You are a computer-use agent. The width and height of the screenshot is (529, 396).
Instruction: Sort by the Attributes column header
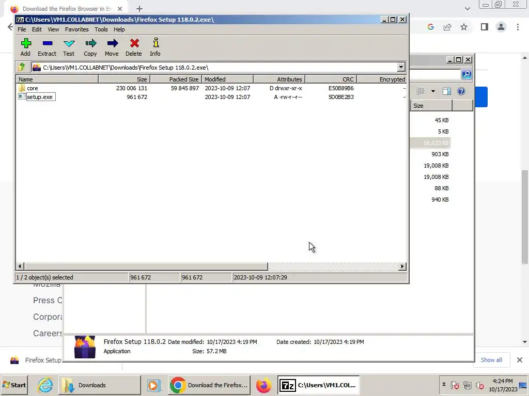point(279,79)
